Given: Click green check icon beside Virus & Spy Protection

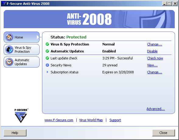Looking at the screenshot, I should point(47,44).
